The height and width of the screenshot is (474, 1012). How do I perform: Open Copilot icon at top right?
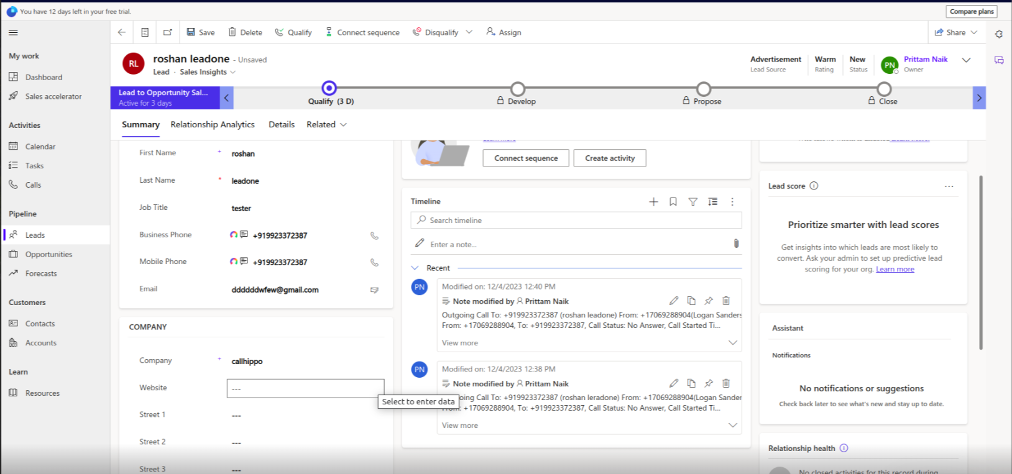[999, 34]
